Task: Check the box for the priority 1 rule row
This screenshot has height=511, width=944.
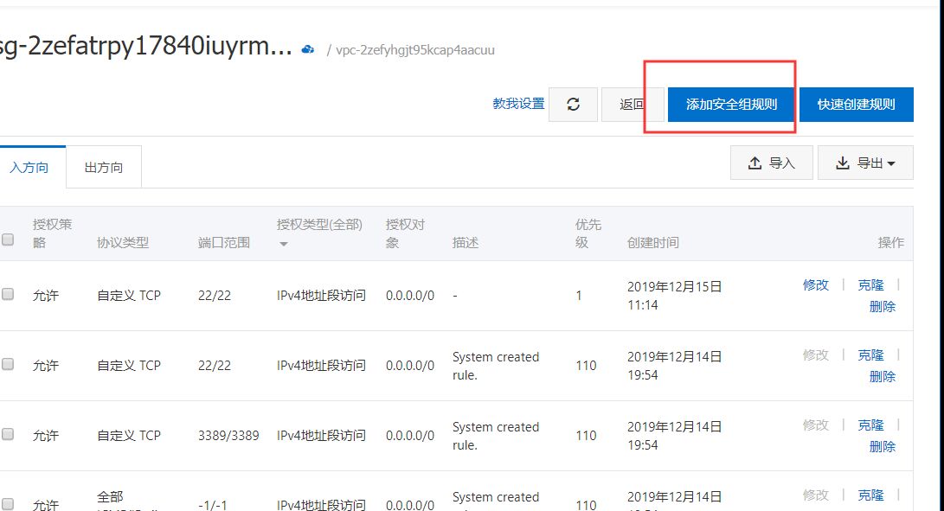Action: coord(8,294)
